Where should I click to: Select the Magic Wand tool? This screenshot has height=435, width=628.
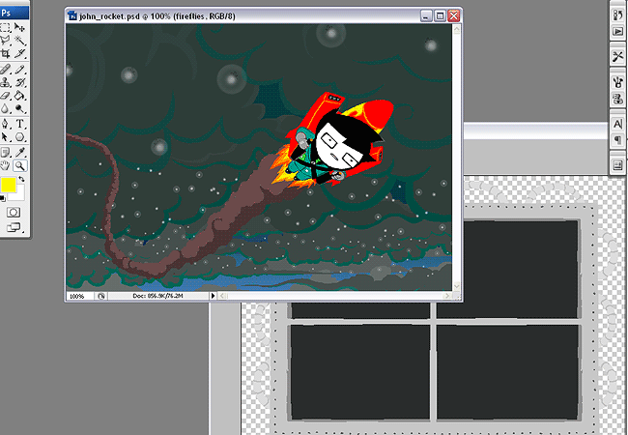pyautogui.click(x=20, y=42)
